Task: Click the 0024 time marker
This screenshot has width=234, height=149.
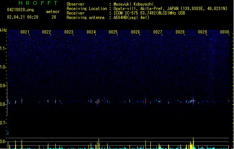Action: point(91,32)
